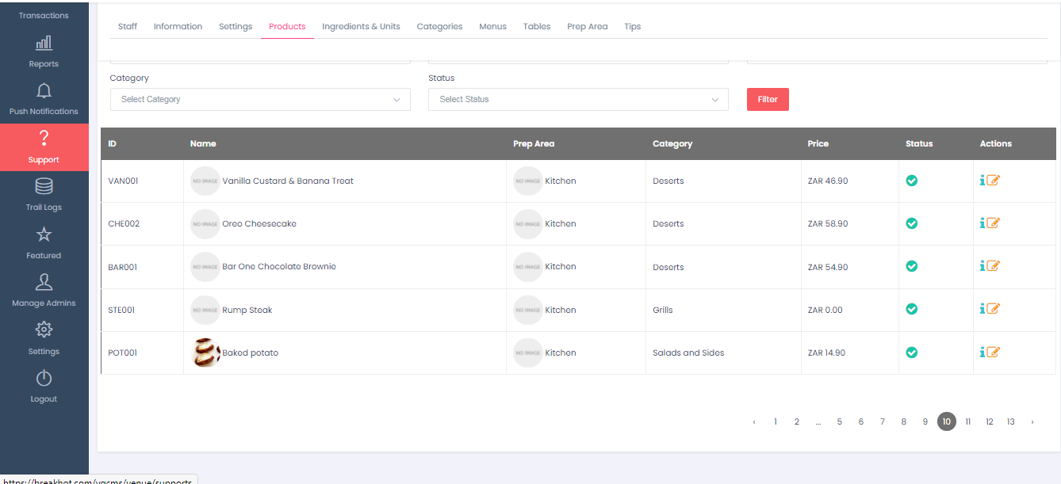
Task: Click the red Filter button
Action: (767, 99)
